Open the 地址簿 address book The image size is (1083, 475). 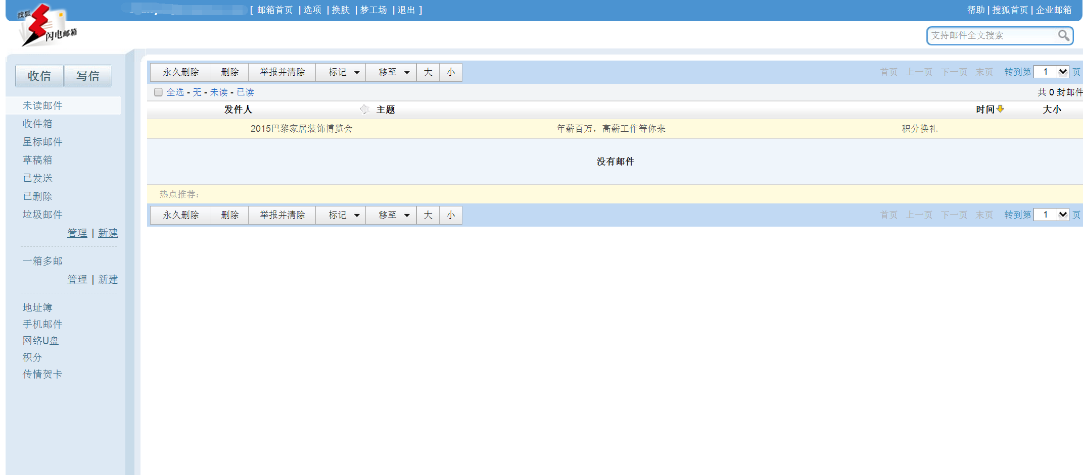click(x=37, y=307)
